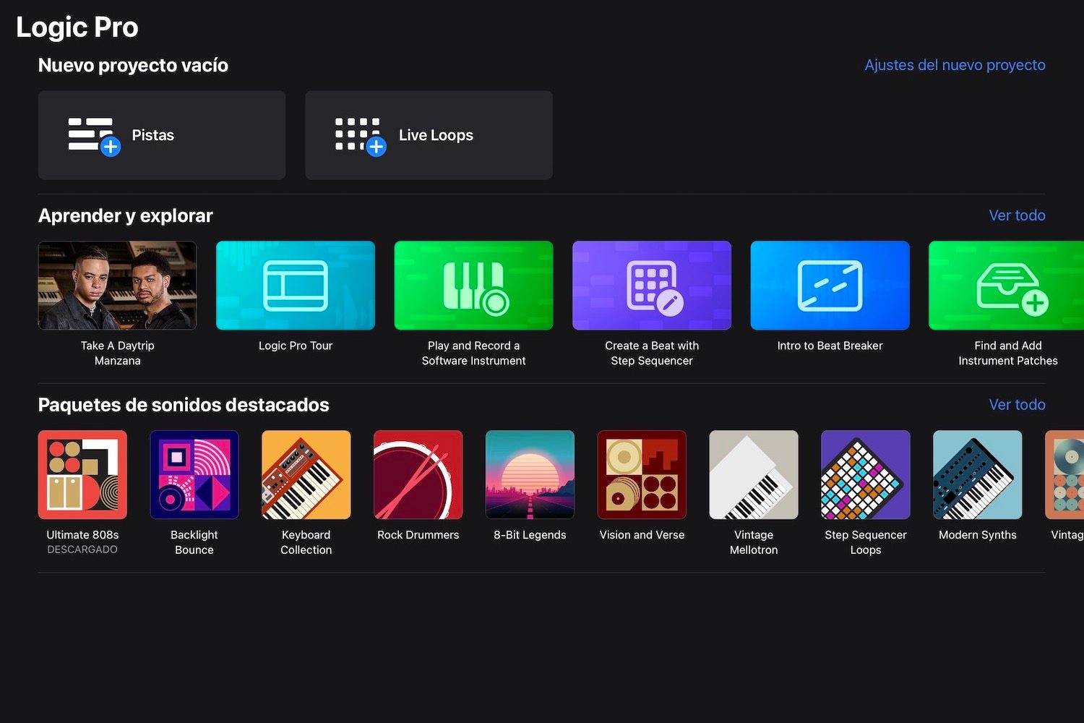
Task: Open the Intro to Beat Breaker lesson
Action: [830, 286]
